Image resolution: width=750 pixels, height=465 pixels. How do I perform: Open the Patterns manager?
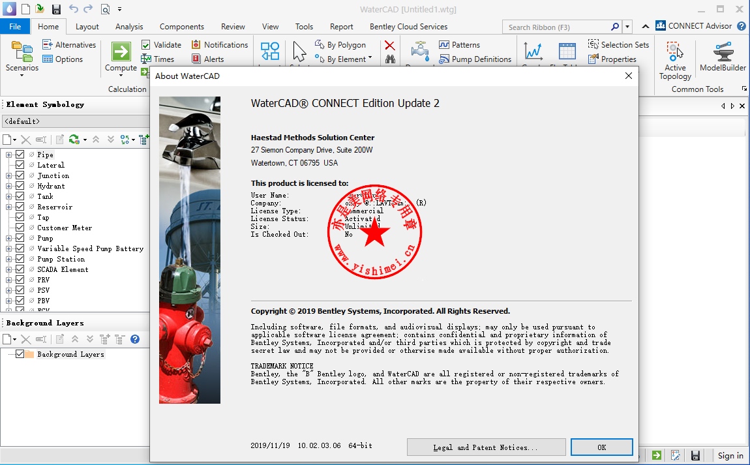click(x=459, y=44)
